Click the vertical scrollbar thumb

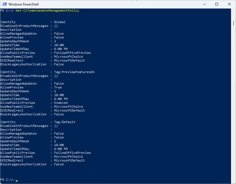point(234,23)
